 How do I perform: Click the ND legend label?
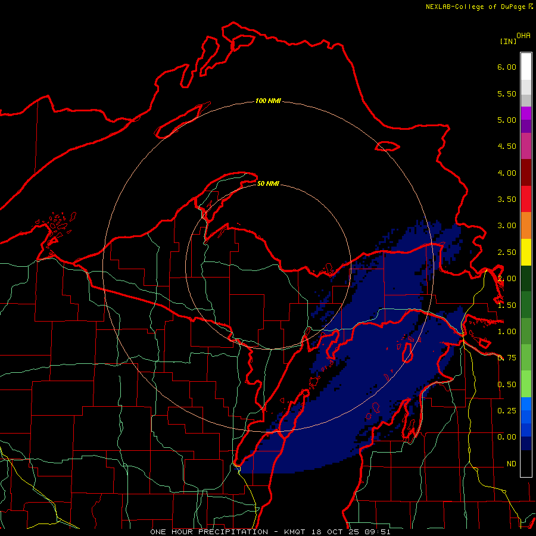coord(512,464)
